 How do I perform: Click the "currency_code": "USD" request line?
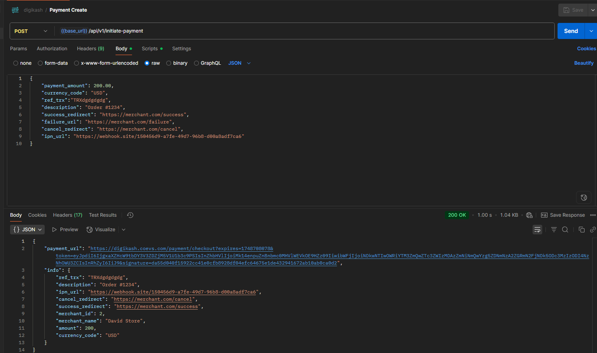[x=75, y=93]
